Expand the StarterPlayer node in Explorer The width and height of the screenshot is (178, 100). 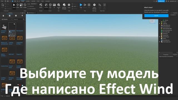160,37
